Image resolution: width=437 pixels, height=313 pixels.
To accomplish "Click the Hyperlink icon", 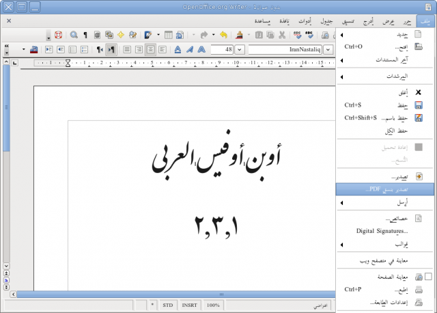I will click(x=180, y=35).
